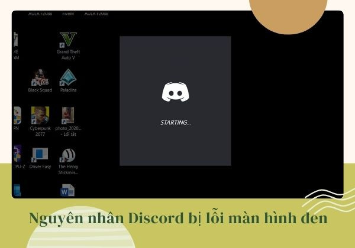Screen dimensions: 355x248
Task: Select the photo_2020 shortcut thumbnail
Action: pyautogui.click(x=68, y=115)
